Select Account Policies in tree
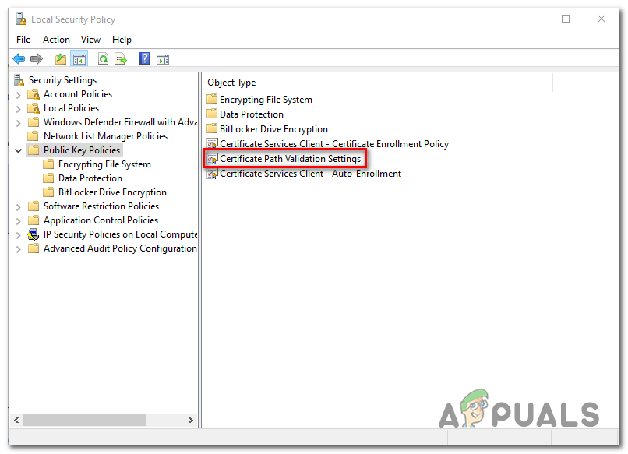The image size is (628, 454). (x=78, y=94)
